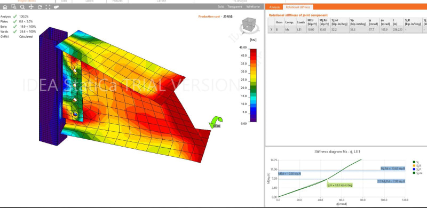Click the Production cost 25 US$ label

coord(216,17)
